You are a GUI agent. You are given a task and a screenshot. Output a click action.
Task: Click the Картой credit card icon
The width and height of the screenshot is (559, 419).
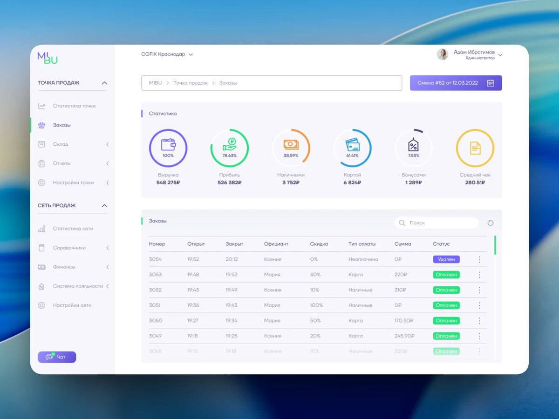(352, 145)
